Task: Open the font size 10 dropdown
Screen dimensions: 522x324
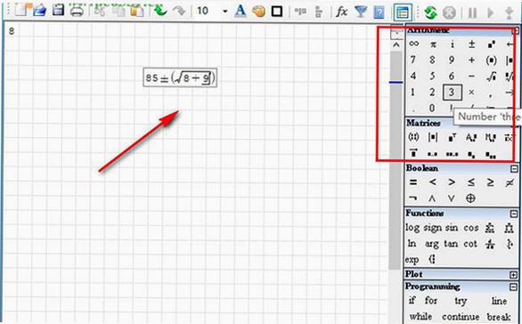Action: coord(225,12)
